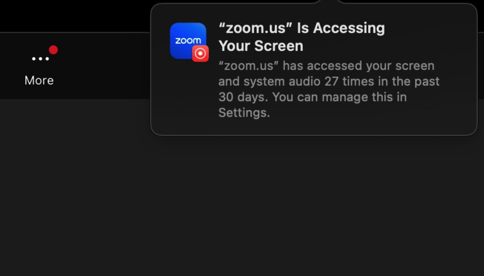Click the "30 days. You can manage" line
The image size is (484, 276).
(312, 97)
